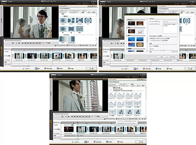
Task: Click the microphone record icon in transitions window
Action: coord(90,45)
